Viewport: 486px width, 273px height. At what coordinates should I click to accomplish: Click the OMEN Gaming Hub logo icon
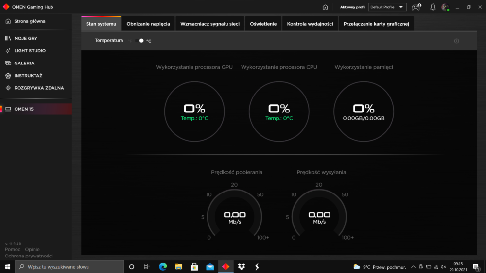[6, 7]
